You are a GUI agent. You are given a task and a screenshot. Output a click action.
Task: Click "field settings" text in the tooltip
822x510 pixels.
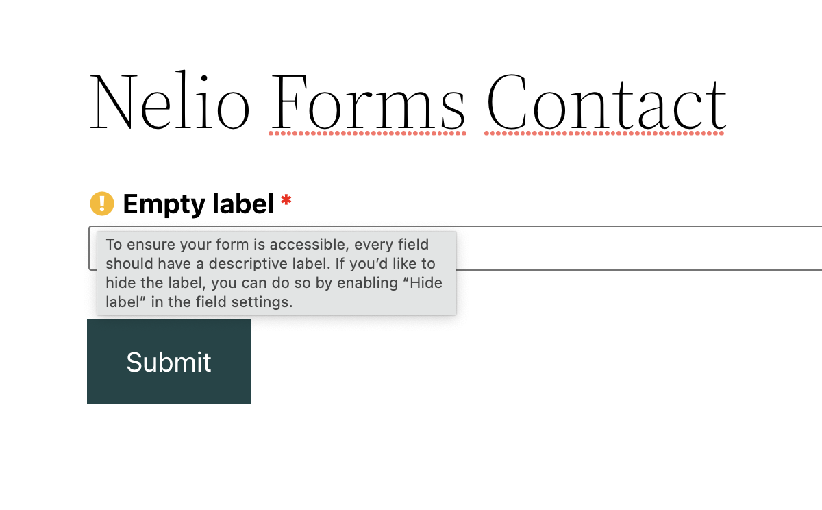pyautogui.click(x=249, y=302)
